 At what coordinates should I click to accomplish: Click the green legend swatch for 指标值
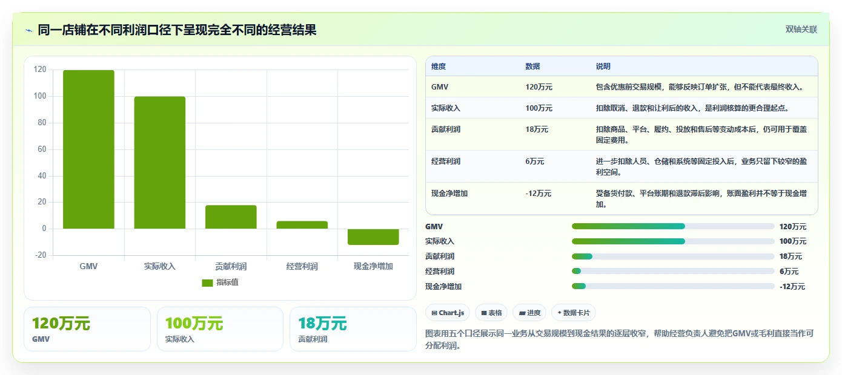click(207, 282)
